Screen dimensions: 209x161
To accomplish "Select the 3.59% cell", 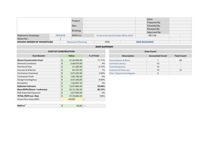I will tap(94, 73).
